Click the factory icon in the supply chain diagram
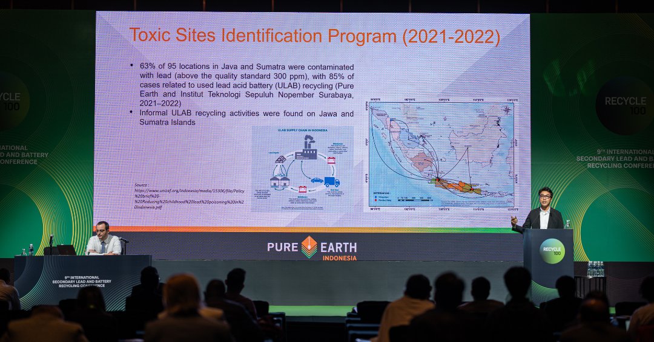This screenshot has width=654, height=342. tap(306, 148)
